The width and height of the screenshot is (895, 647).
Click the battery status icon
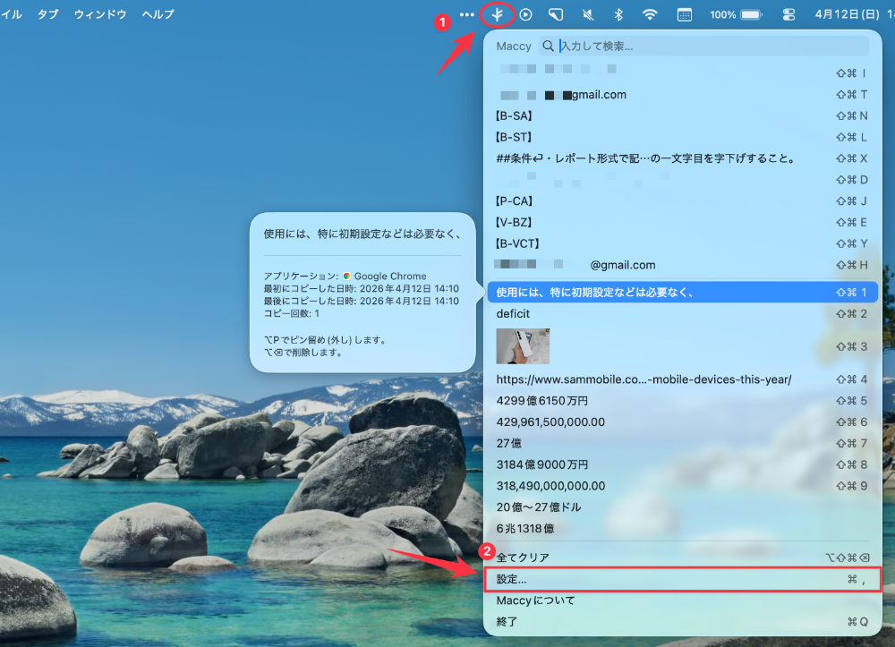750,14
